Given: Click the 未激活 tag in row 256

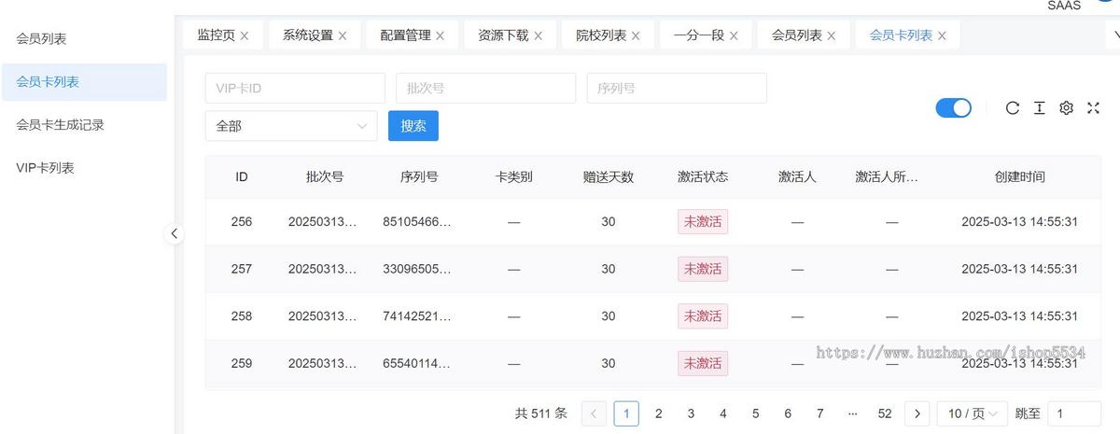Looking at the screenshot, I should [703, 222].
